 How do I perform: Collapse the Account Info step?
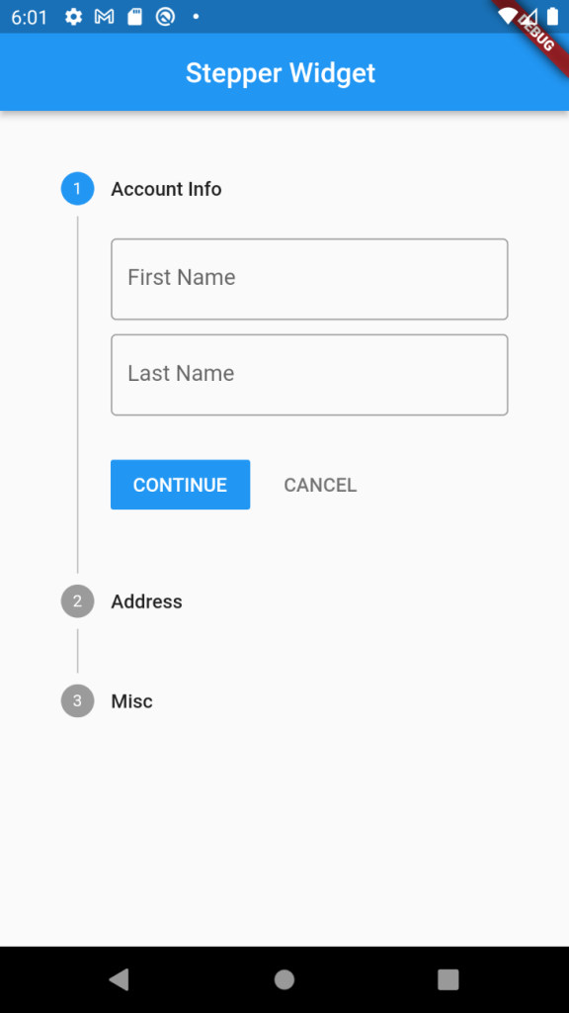coord(166,188)
